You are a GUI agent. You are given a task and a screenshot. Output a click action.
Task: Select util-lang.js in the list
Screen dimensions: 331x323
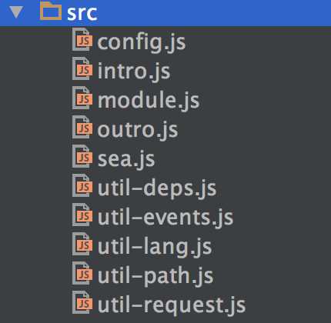tap(155, 247)
